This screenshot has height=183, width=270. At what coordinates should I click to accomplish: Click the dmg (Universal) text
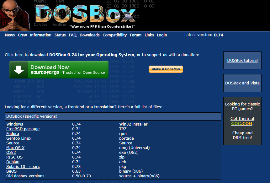134,148
